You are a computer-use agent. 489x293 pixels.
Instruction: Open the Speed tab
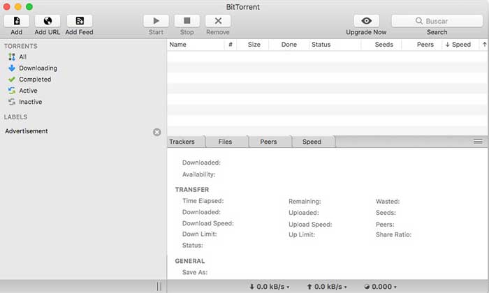[313, 142]
